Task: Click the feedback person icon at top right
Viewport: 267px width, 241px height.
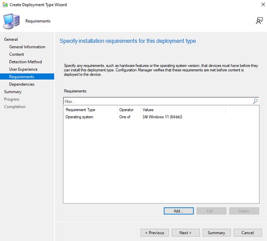Action: tap(259, 21)
